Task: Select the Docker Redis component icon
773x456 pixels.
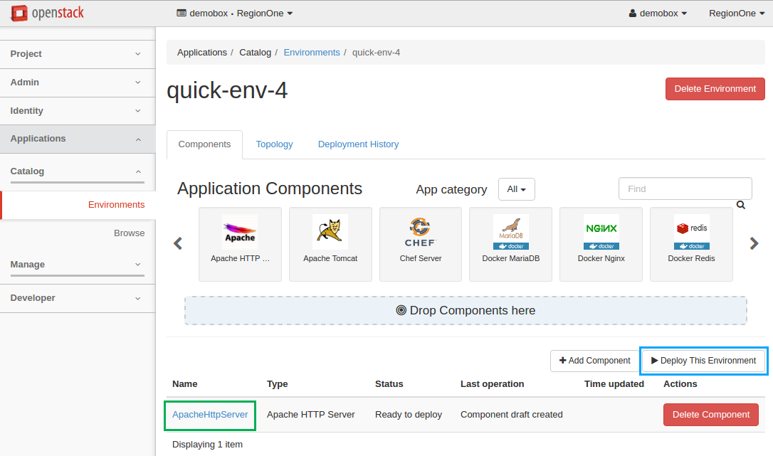Action: tap(691, 231)
